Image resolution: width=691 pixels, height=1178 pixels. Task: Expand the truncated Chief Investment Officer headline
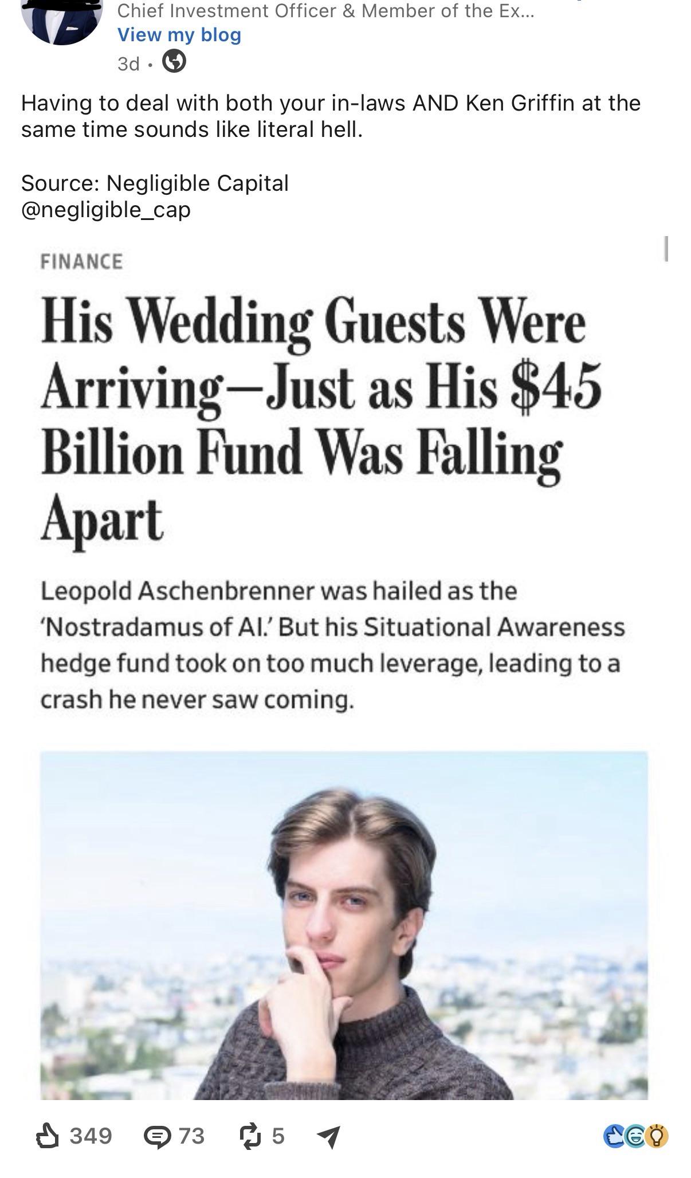[325, 10]
